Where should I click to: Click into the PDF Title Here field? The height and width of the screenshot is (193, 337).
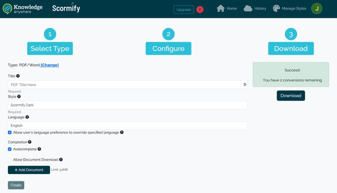(x=128, y=85)
